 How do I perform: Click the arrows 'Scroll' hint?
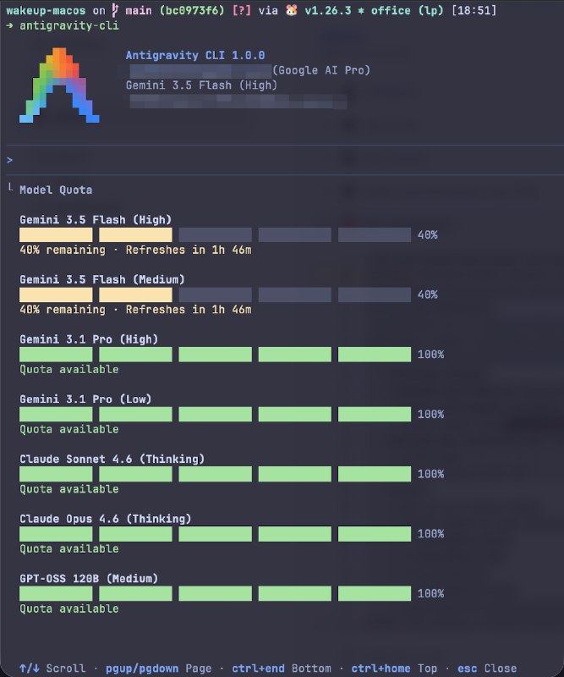point(52,669)
